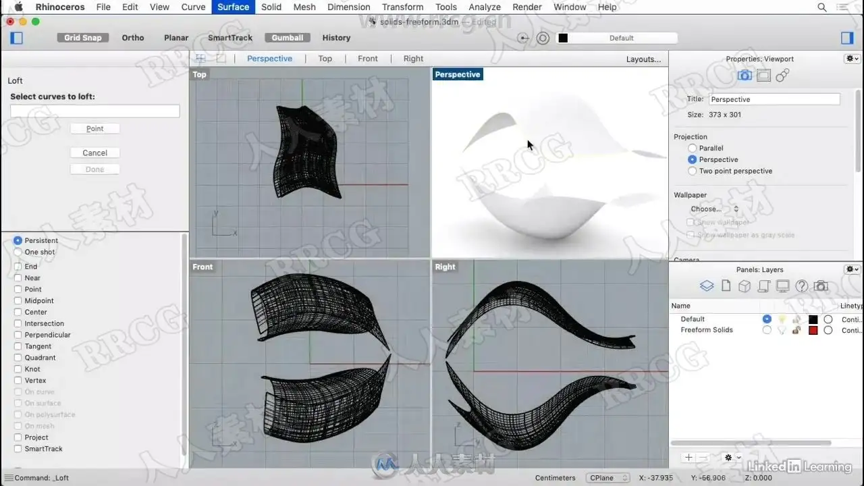Open the Properties panel gear menu
Image resolution: width=864 pixels, height=486 pixels.
coord(852,59)
